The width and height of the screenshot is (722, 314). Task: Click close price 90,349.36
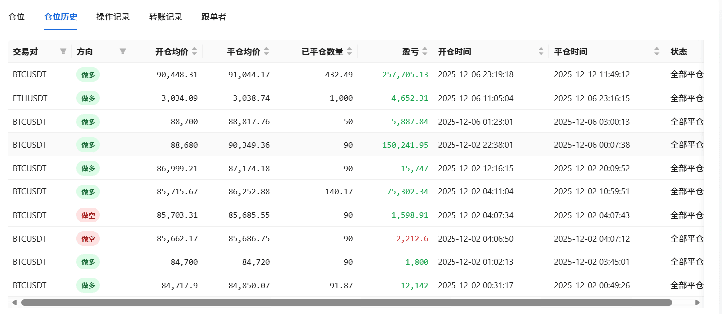click(x=249, y=145)
